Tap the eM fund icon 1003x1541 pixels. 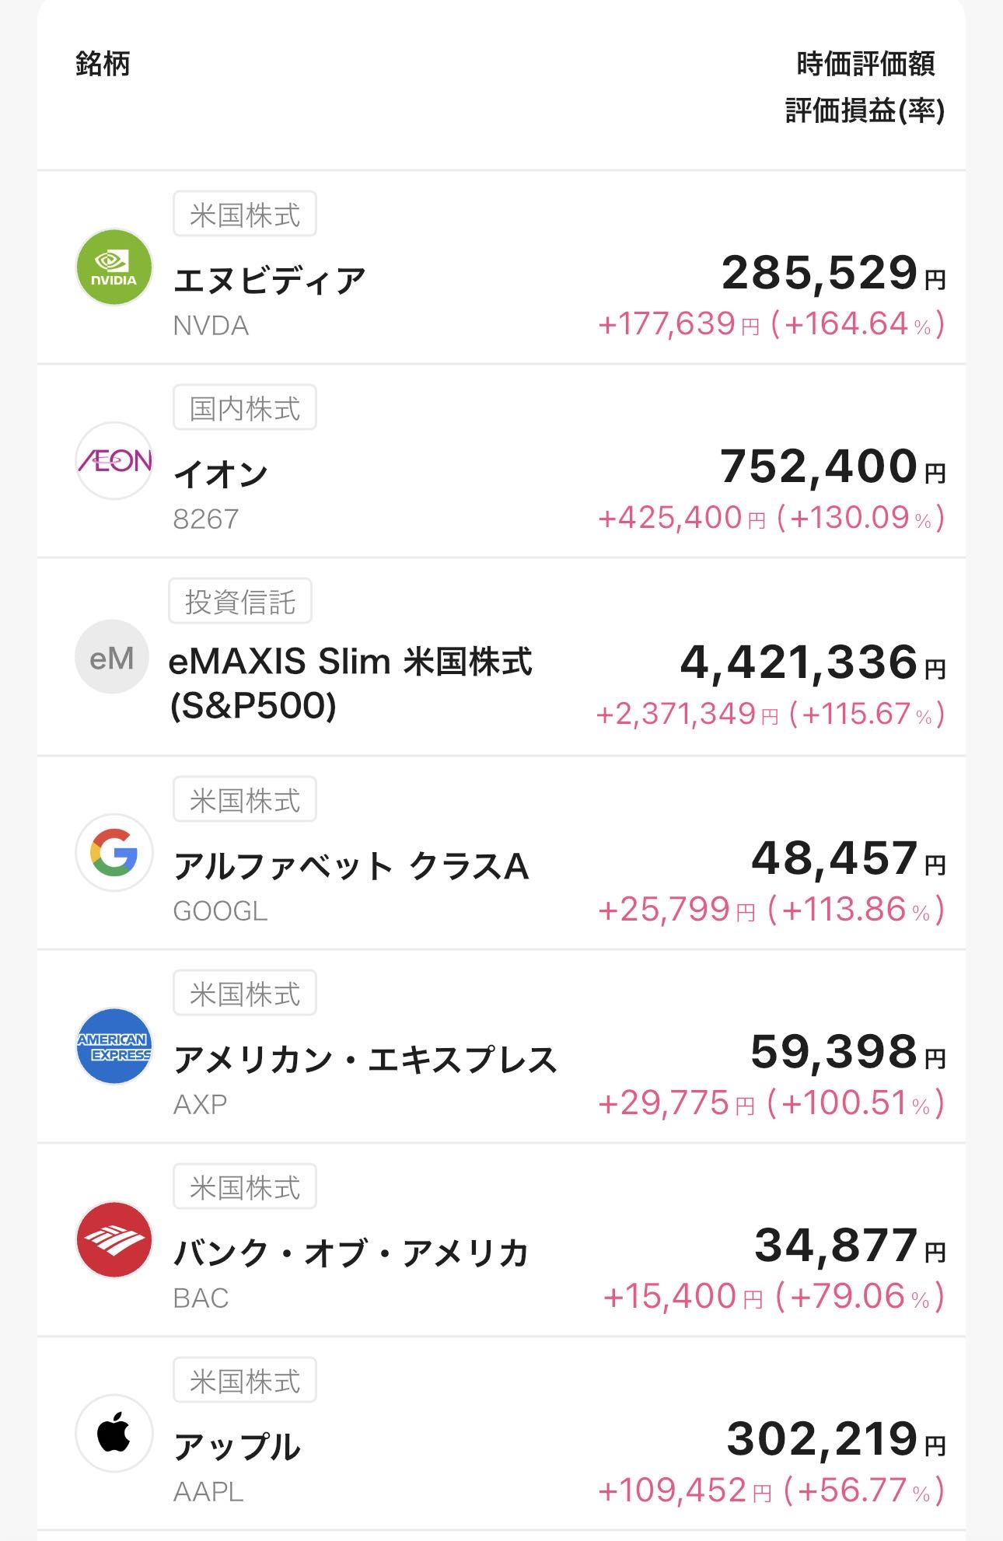(112, 657)
